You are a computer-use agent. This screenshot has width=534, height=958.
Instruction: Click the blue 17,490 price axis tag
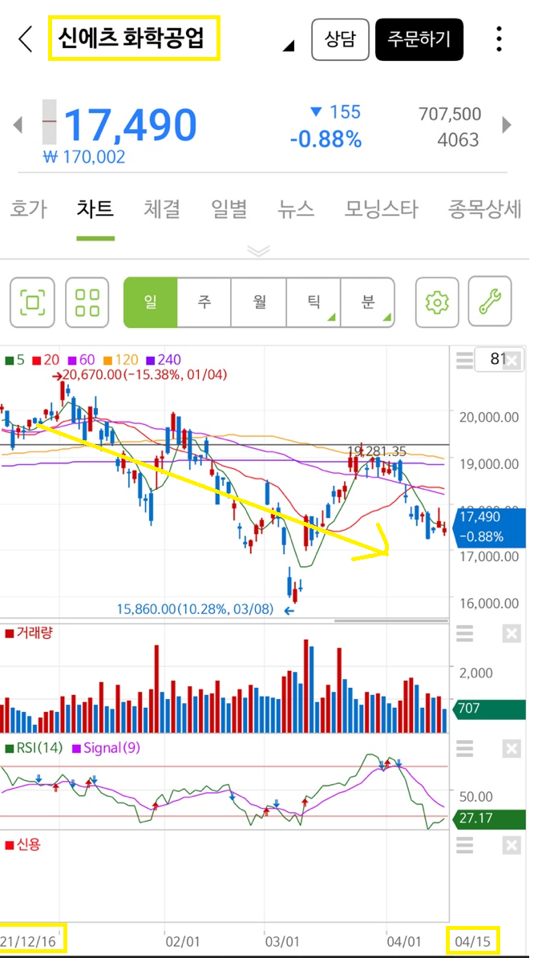coord(491,527)
